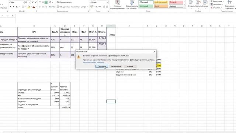This screenshot has width=236, height=133.
Task: Apply the Хороший cell style
Action: click(x=146, y=6)
